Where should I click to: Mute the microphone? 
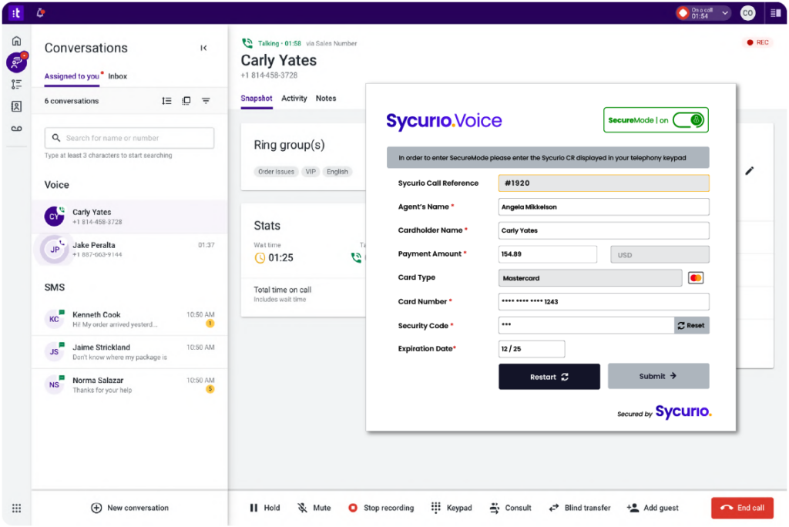coord(314,508)
